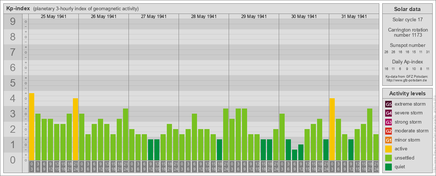This screenshot has width=436, height=176.
Task: Click the yellow 0-3 bar on 31 May
Action: 332,129
